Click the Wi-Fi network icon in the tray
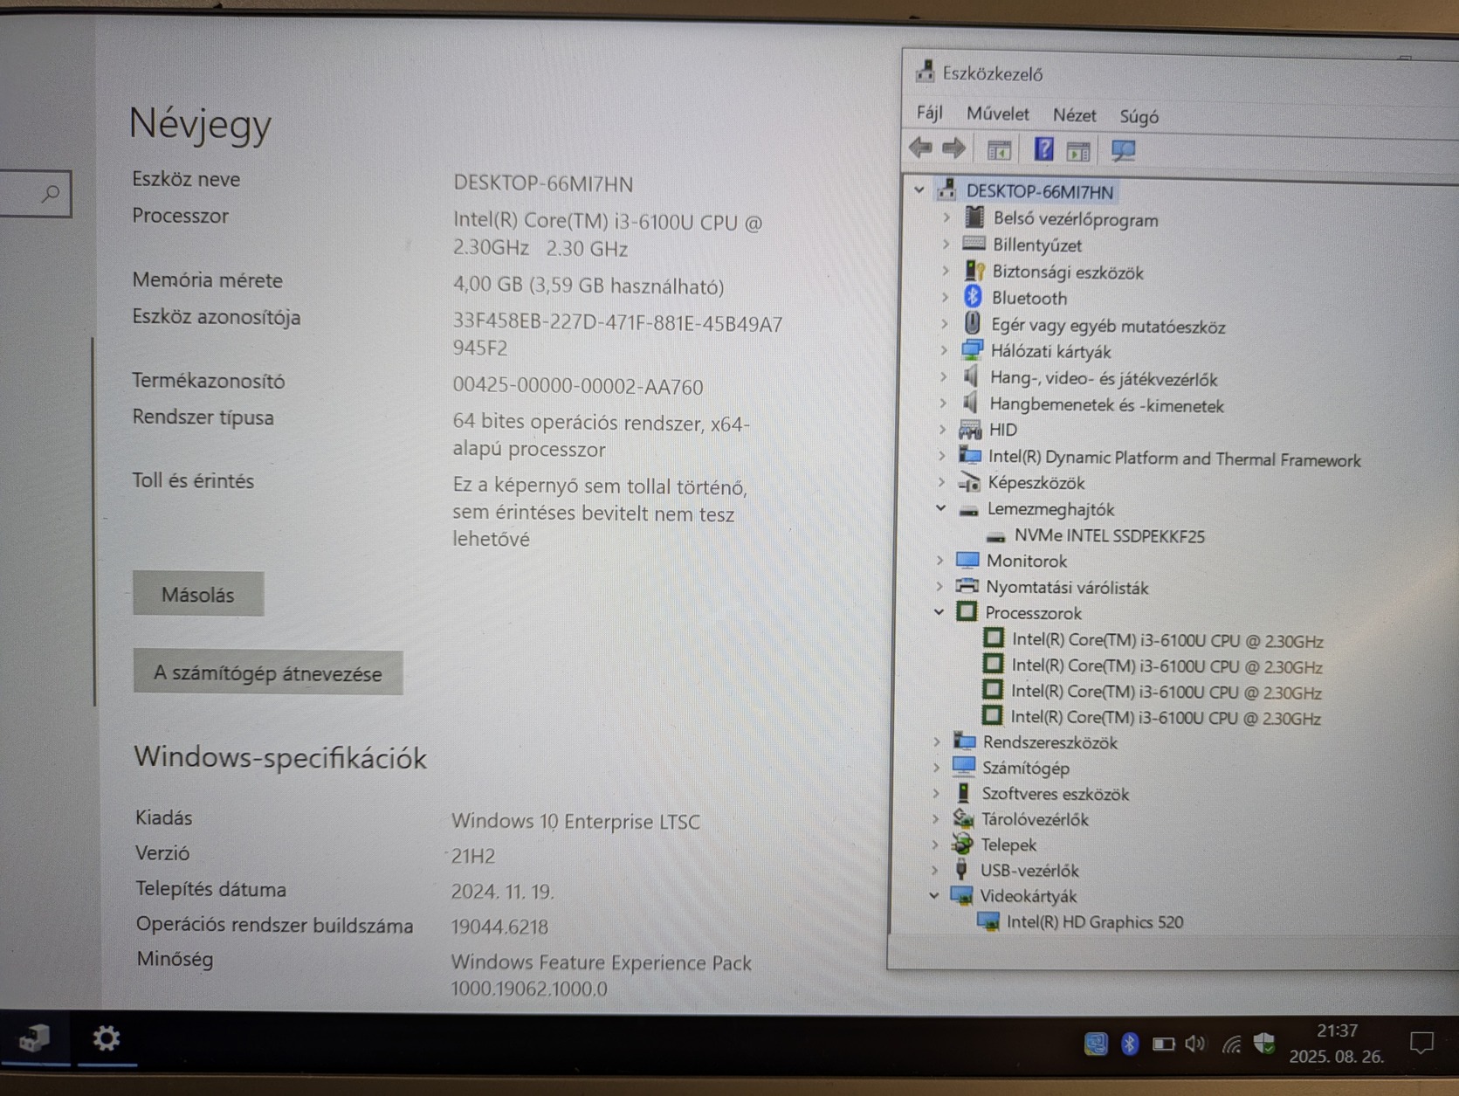 click(1231, 1044)
